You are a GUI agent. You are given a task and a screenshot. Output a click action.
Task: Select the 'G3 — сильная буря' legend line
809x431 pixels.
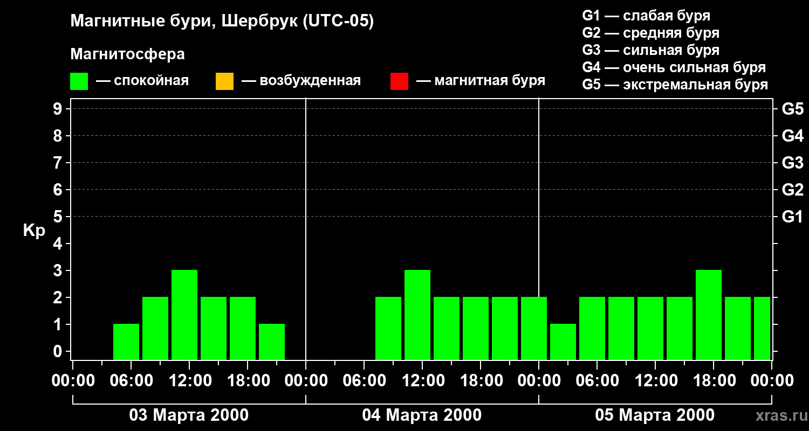click(651, 50)
